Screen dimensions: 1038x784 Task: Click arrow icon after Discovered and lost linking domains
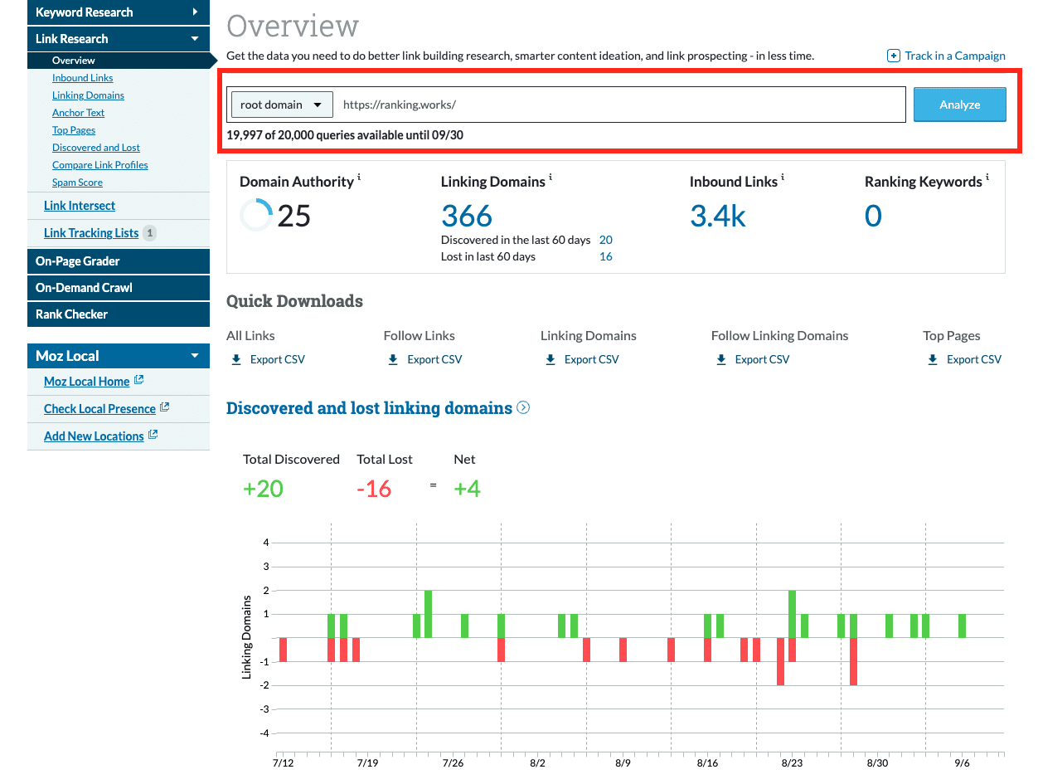[523, 407]
